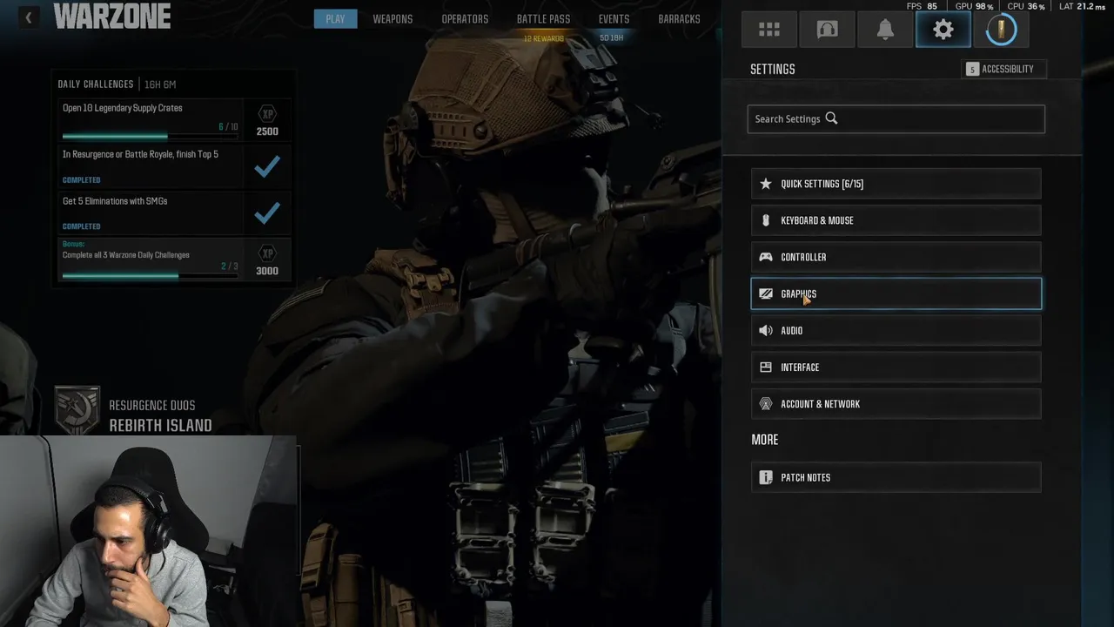Open the player profile emblem icon
The width and height of the screenshot is (1114, 627).
(1001, 30)
